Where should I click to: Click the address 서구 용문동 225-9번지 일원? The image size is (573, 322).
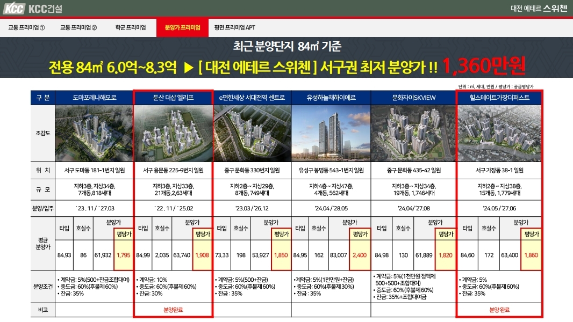(x=173, y=170)
